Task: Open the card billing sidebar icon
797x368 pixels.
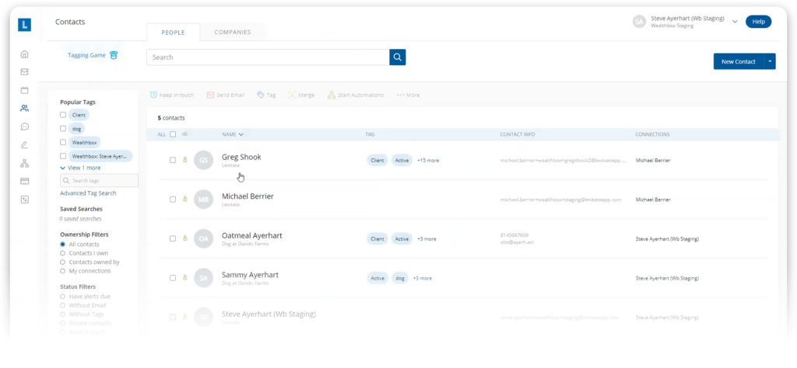Action: coord(24,181)
